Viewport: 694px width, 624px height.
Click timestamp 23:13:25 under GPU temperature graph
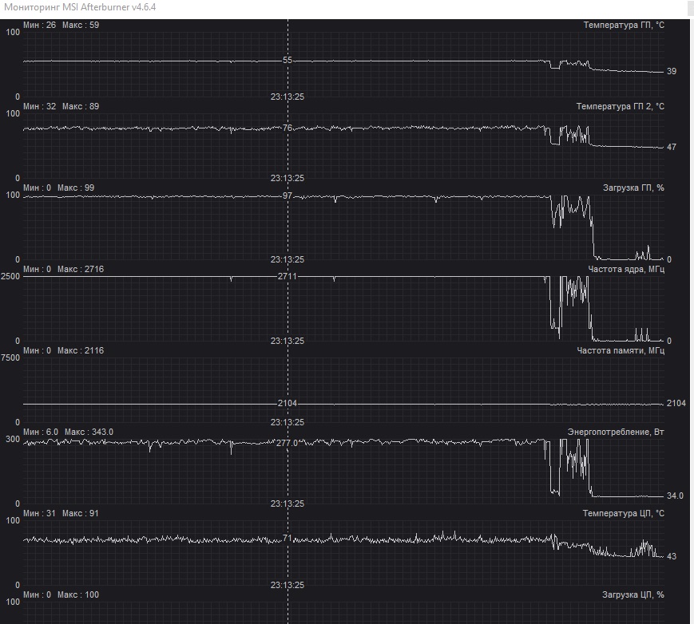point(288,97)
